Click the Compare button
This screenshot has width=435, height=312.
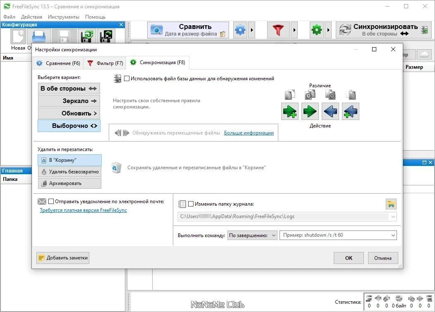188,30
